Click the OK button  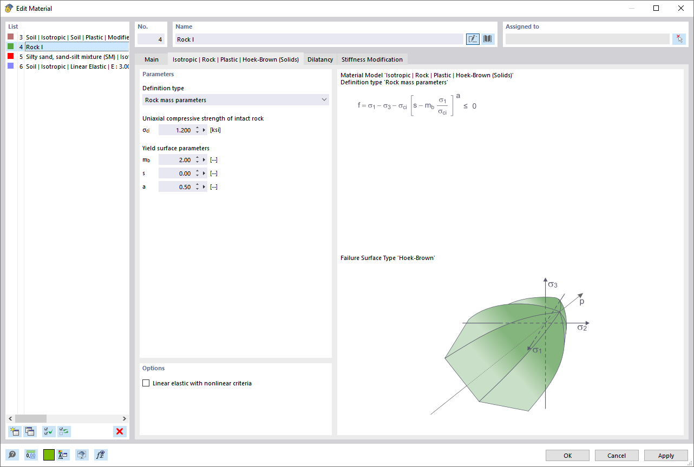click(567, 455)
